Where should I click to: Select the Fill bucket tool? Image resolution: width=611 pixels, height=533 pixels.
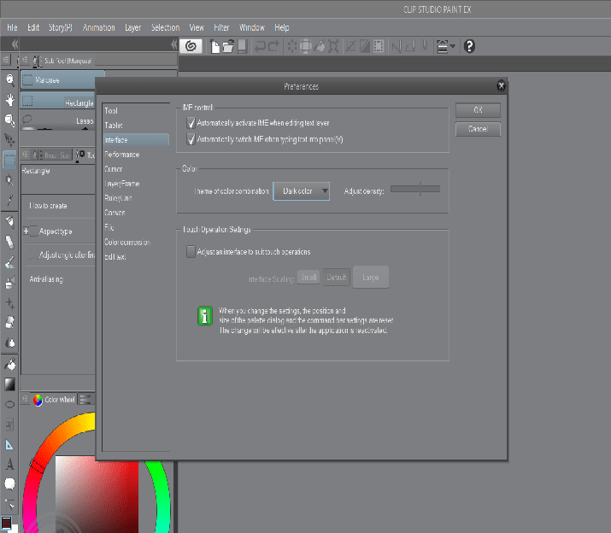pyautogui.click(x=9, y=365)
